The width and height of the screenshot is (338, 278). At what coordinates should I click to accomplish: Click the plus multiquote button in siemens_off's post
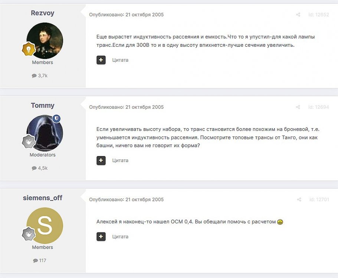coord(101,236)
